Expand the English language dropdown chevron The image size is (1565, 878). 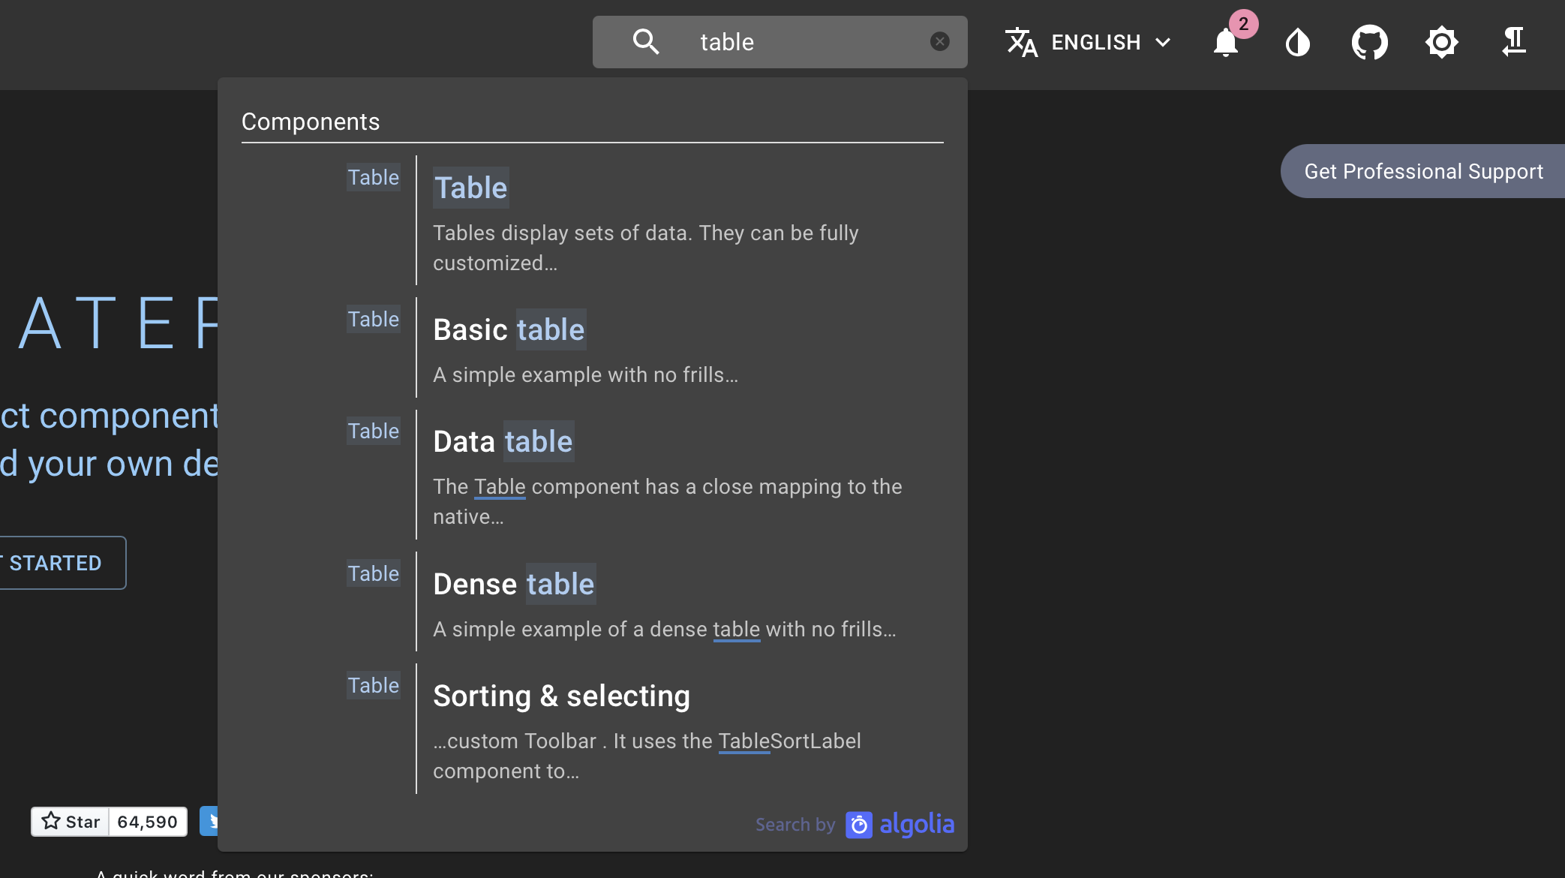click(x=1163, y=43)
